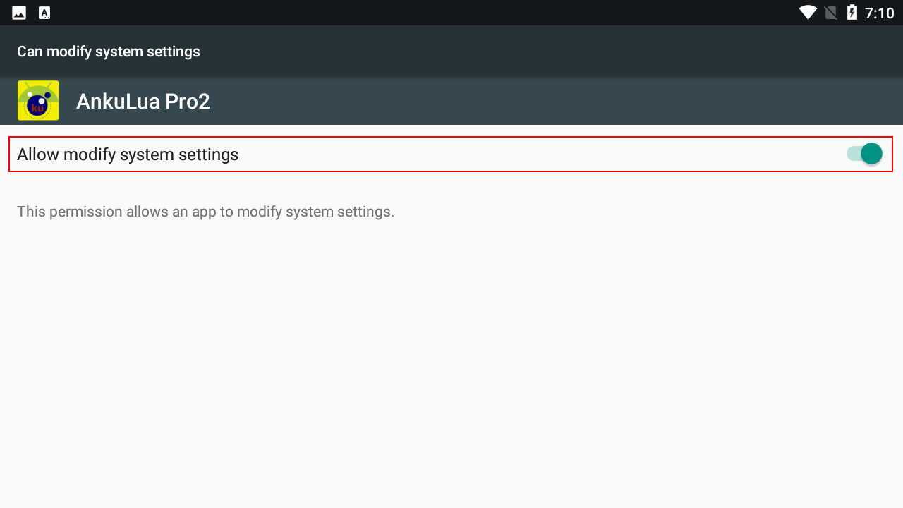This screenshot has height=508, width=903.
Task: Click the no-SIM card status icon
Action: click(x=831, y=13)
